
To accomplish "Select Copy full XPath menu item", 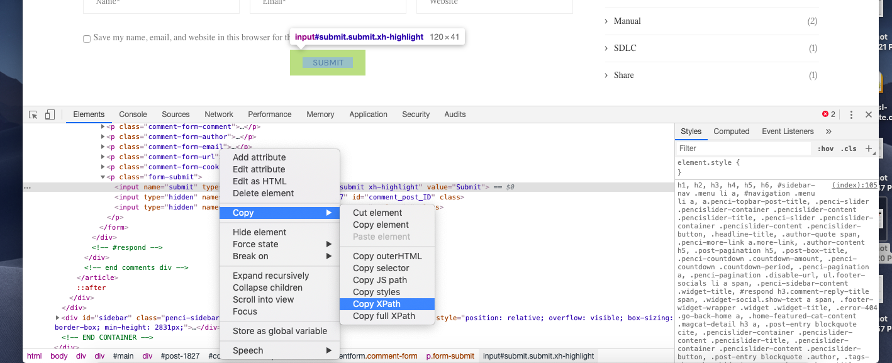I will pos(387,316).
